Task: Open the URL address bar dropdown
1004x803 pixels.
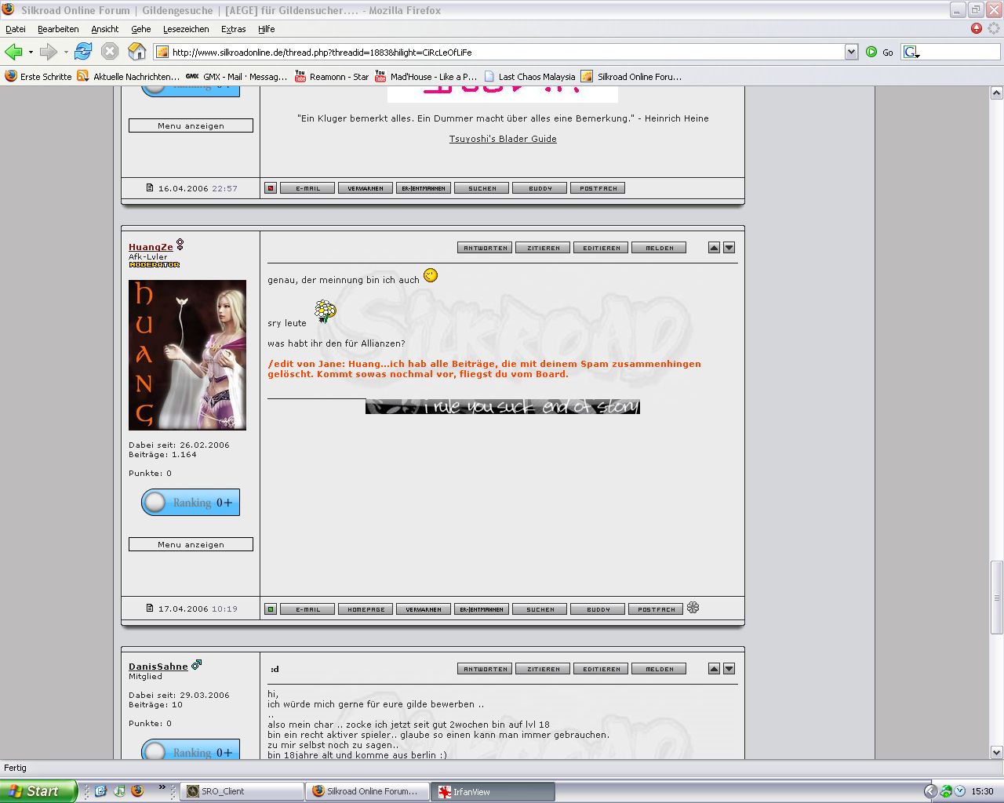Action: tap(851, 52)
